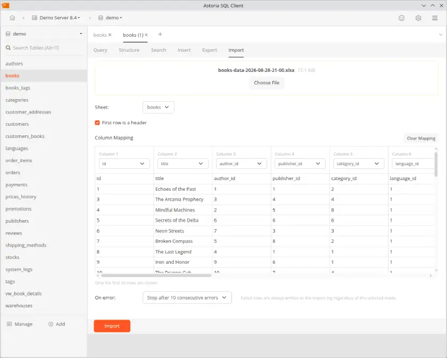Open the On error mode dropdown
447x358 pixels.
(x=187, y=297)
